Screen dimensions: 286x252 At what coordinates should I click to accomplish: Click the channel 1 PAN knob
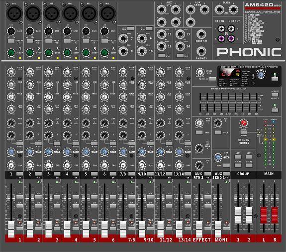(x=11, y=165)
